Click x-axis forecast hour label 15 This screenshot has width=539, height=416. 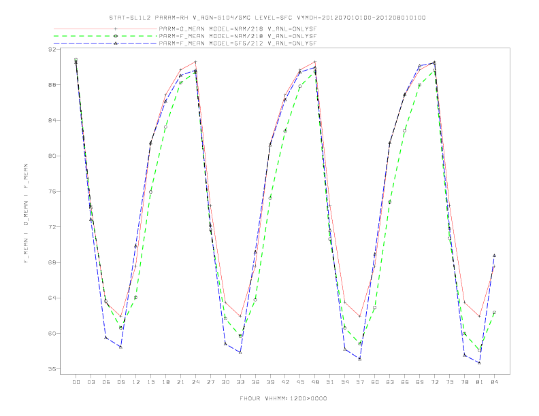[150, 382]
